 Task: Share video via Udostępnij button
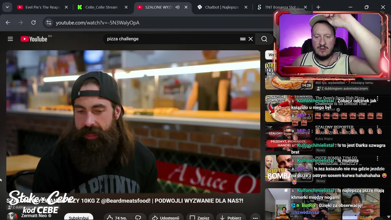[166, 218]
